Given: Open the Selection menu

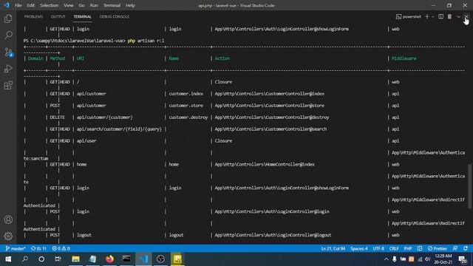Looking at the screenshot, I should click(50, 5).
